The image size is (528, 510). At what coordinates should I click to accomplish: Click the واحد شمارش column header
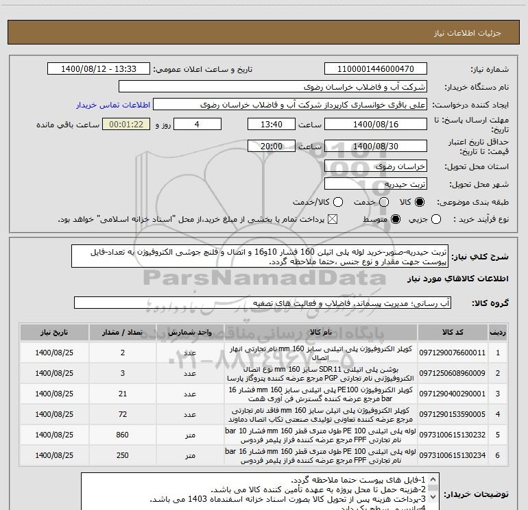(x=190, y=332)
